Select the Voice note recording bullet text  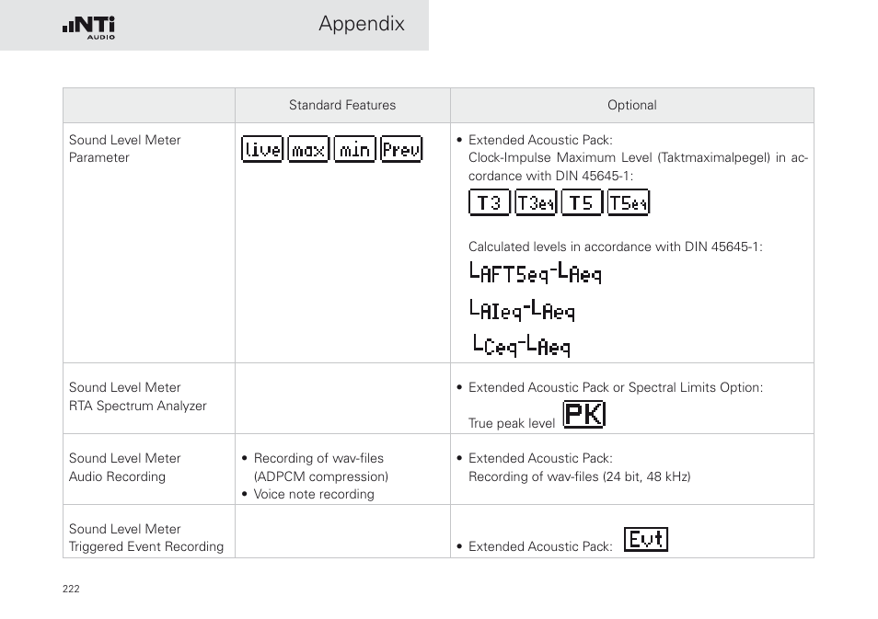coord(314,494)
